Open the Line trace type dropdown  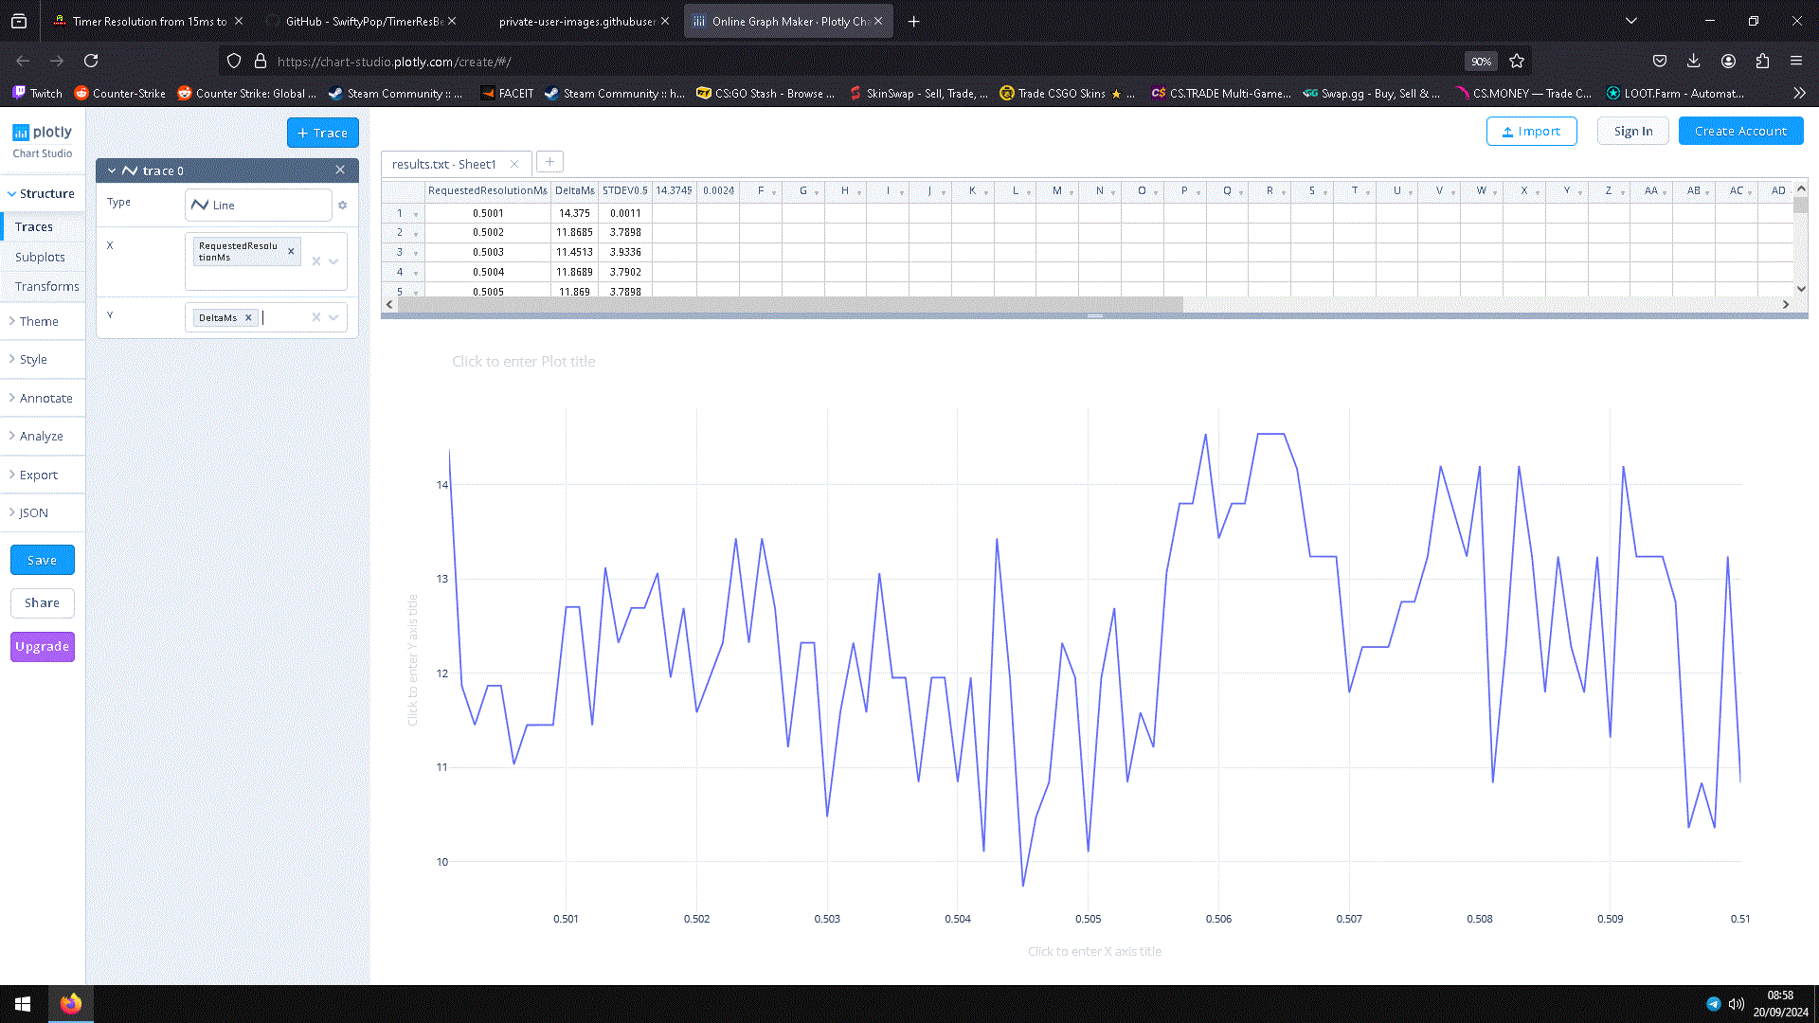click(x=258, y=205)
